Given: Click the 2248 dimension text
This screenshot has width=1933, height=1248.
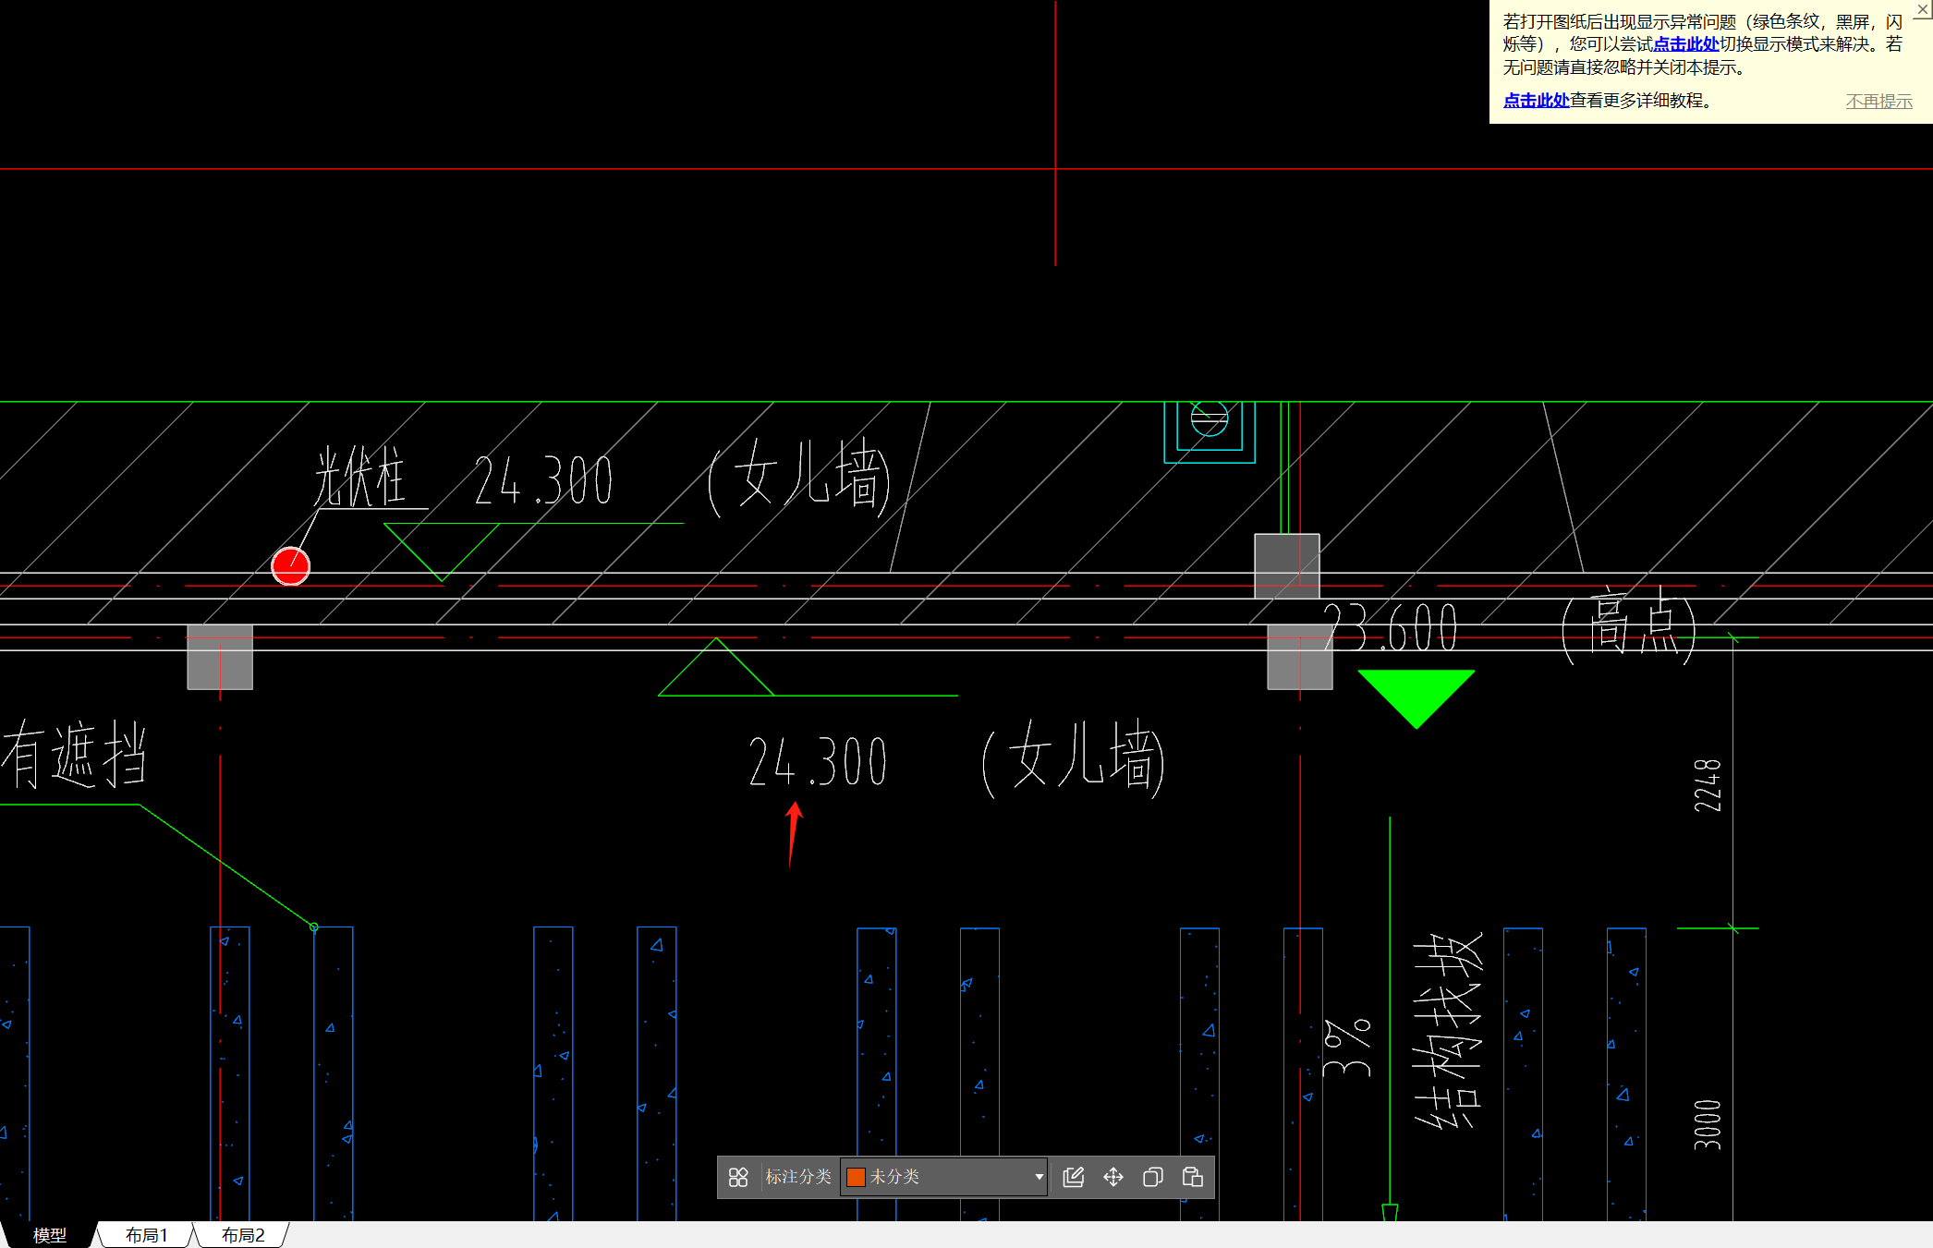Looking at the screenshot, I should click(x=1708, y=785).
